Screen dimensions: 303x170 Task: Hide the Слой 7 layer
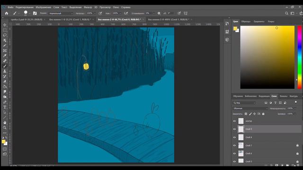coord(234,145)
